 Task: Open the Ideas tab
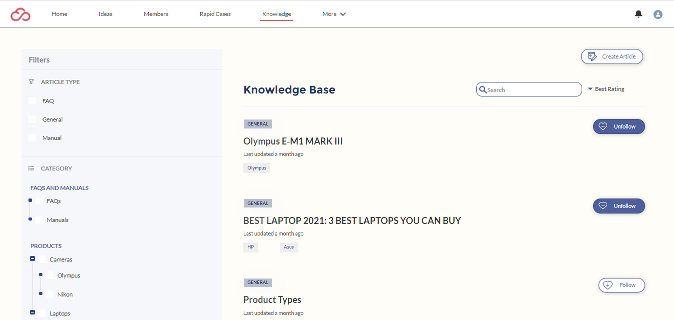click(105, 14)
